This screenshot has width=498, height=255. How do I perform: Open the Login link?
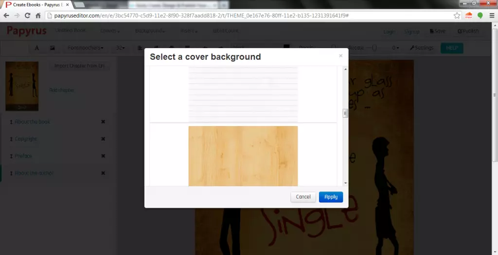coord(389,32)
